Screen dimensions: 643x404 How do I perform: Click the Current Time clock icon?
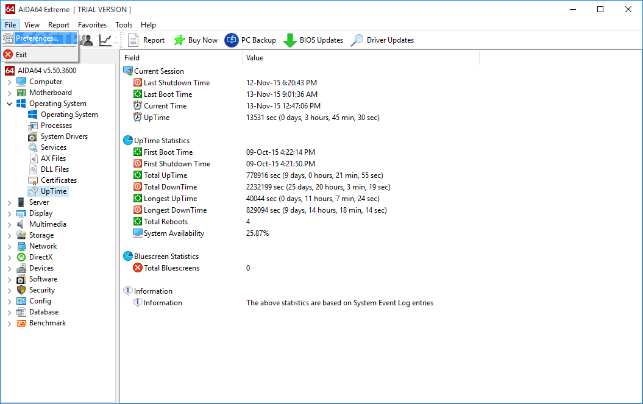click(x=138, y=106)
